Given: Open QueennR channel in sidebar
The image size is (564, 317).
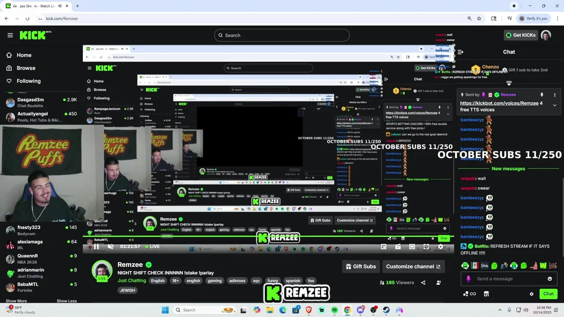Looking at the screenshot, I should (41, 258).
